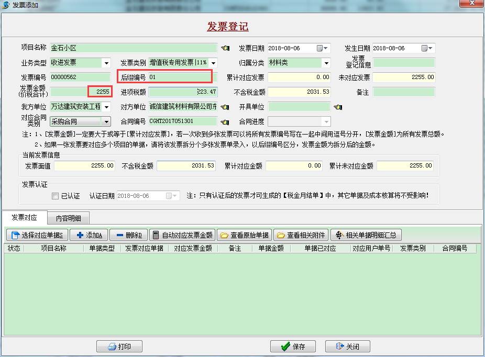Open the 发生日期 calendar picker
The width and height of the screenshot is (485, 357).
(427, 48)
